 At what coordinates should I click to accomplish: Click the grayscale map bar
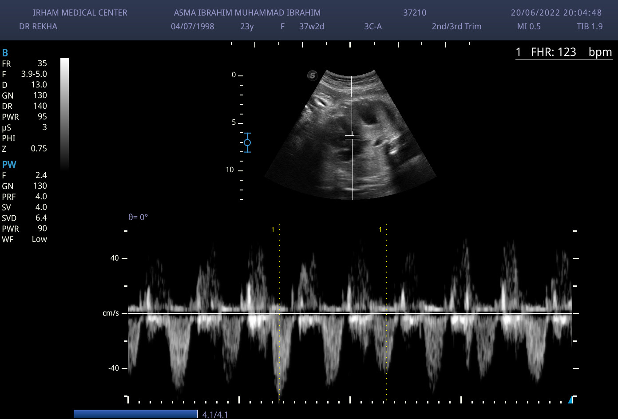point(64,113)
